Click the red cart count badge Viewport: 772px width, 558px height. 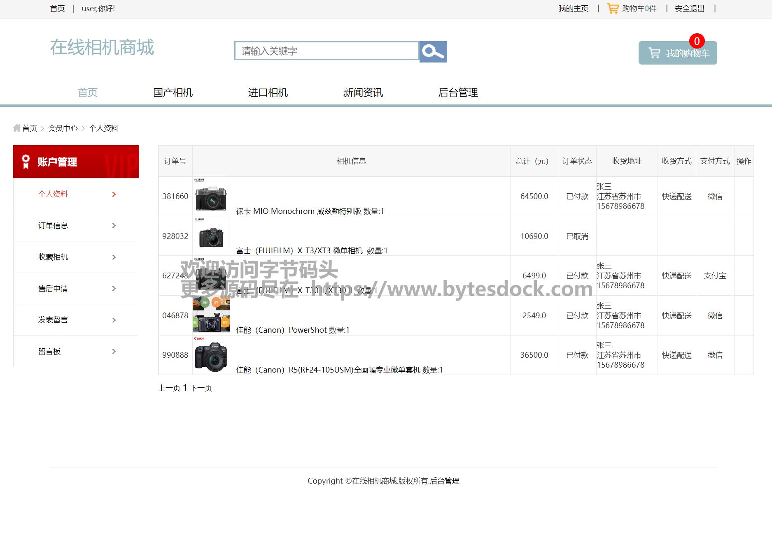(x=697, y=41)
